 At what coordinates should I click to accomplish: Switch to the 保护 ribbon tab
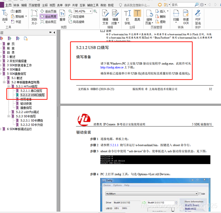click(67, 5)
